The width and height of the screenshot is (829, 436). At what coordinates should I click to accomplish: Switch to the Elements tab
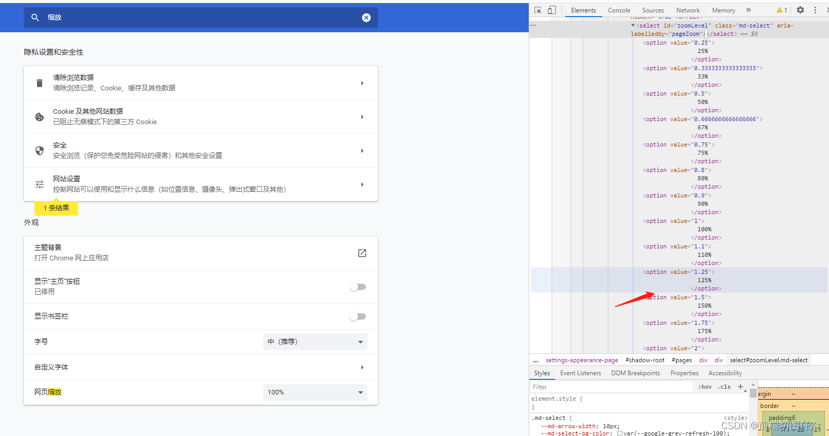tap(583, 10)
